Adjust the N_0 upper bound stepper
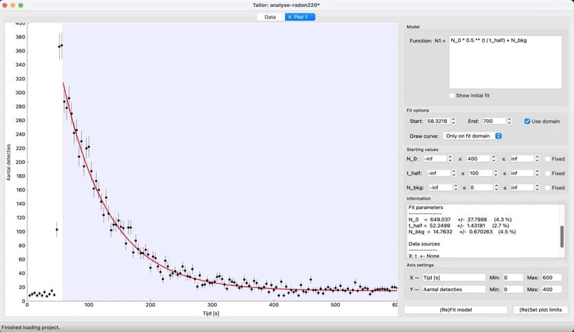This screenshot has height=332, width=574. click(x=537, y=158)
